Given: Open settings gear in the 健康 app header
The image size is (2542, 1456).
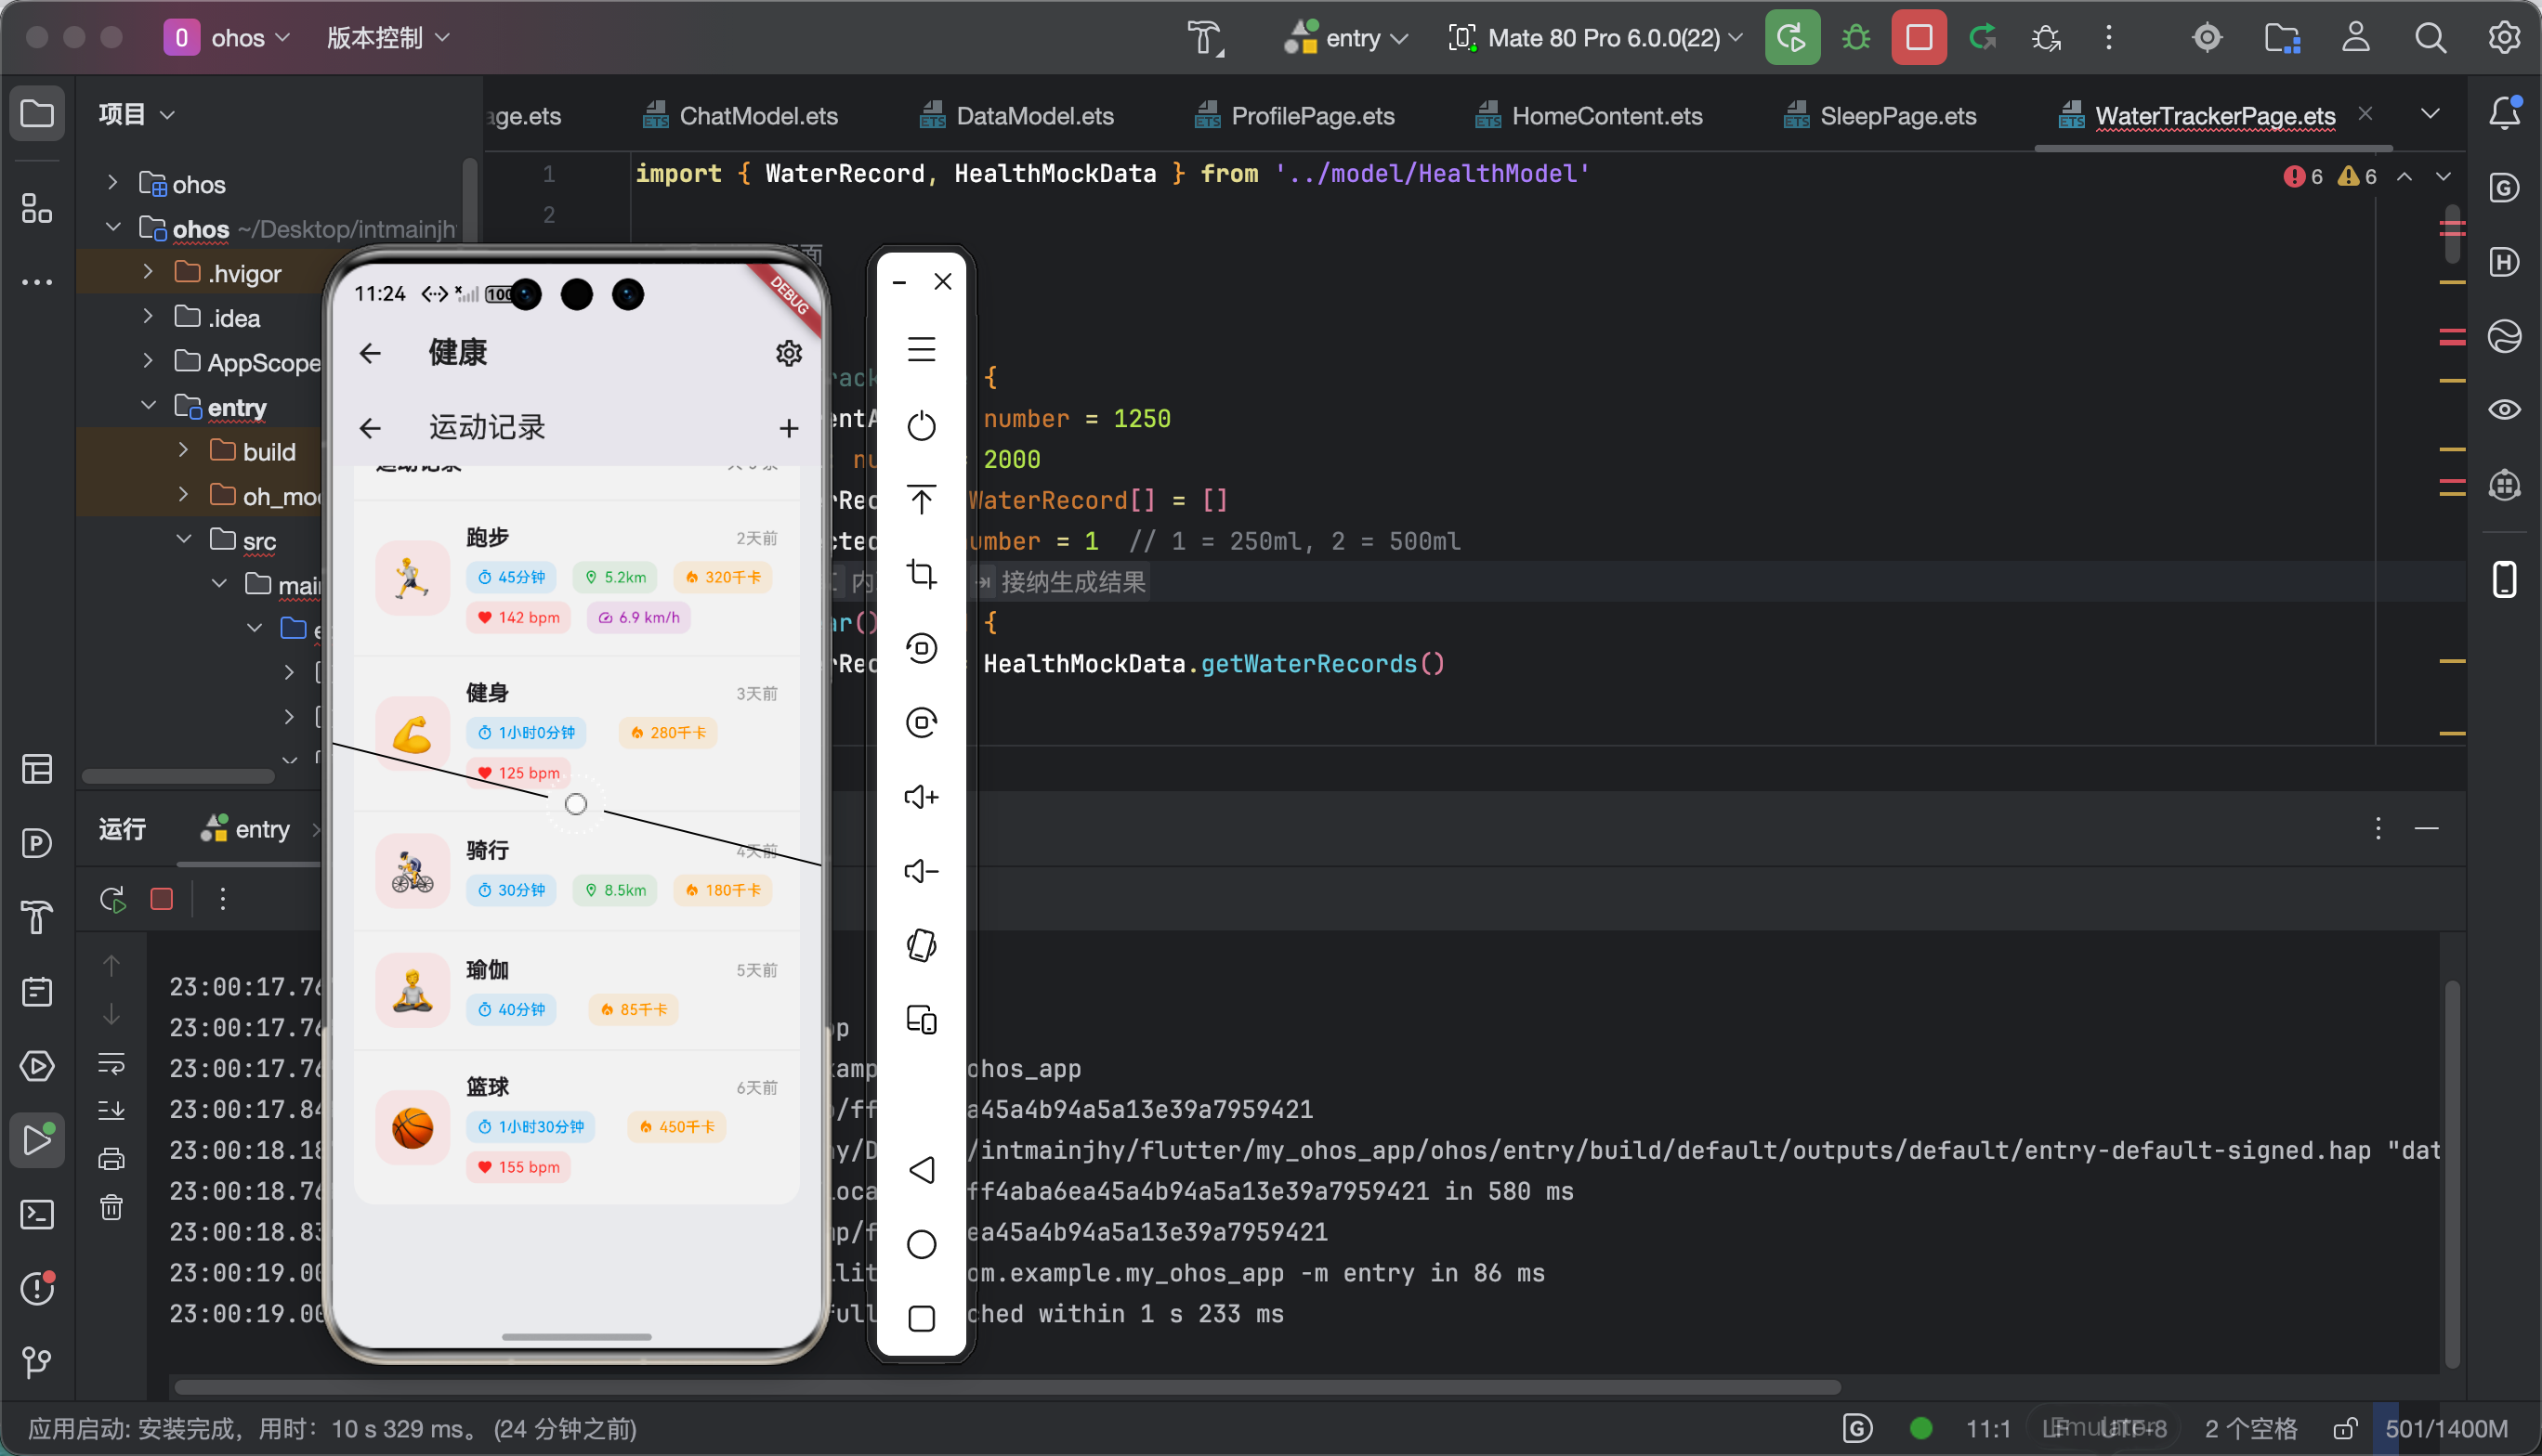Looking at the screenshot, I should click(788, 353).
